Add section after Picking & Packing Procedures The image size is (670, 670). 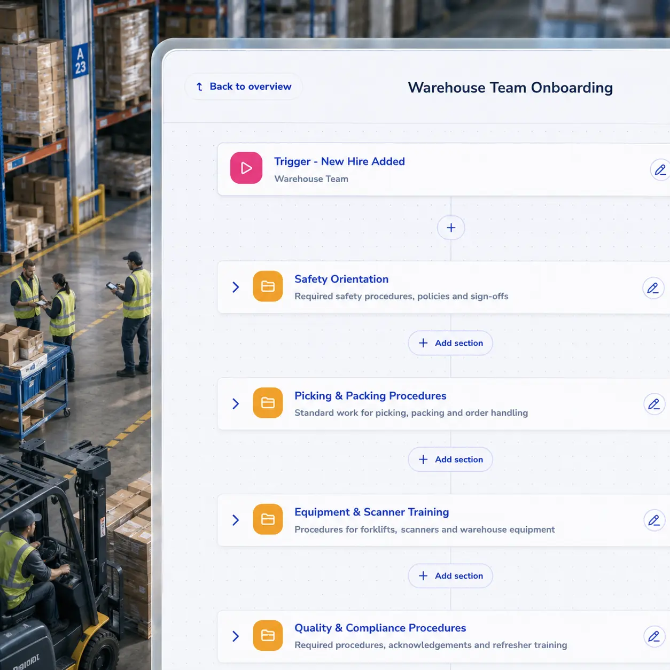coord(450,459)
